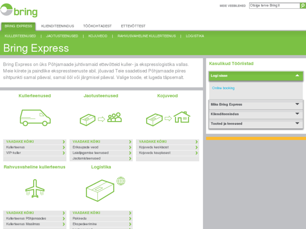
Task: Open the Pakivedu link
Action: click(x=80, y=218)
